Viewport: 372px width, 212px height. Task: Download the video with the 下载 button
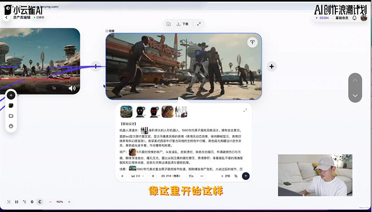click(182, 24)
